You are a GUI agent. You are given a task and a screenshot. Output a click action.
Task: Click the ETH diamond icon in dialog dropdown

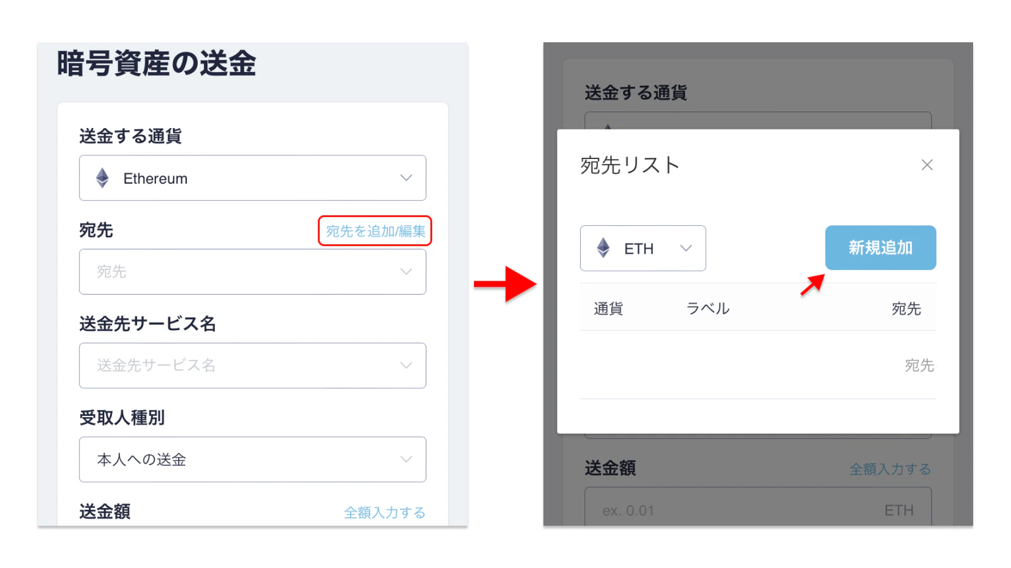(x=603, y=248)
